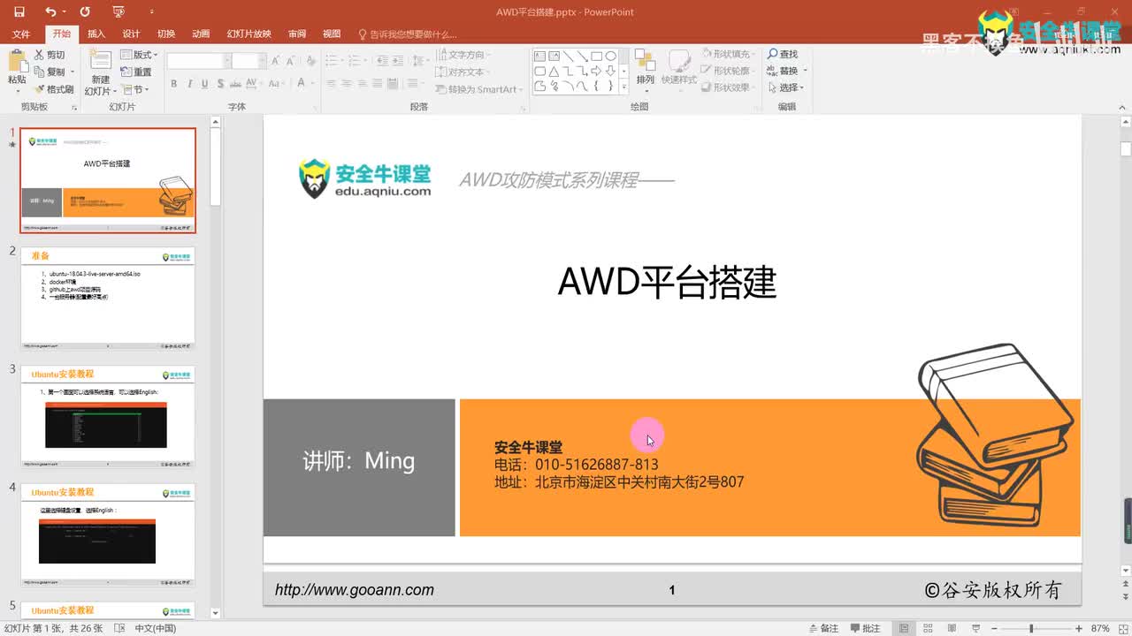
Task: Open the 文件 menu
Action: (21, 34)
